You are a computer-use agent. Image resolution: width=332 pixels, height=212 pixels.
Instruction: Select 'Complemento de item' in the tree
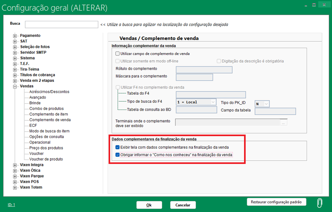(x=48, y=114)
